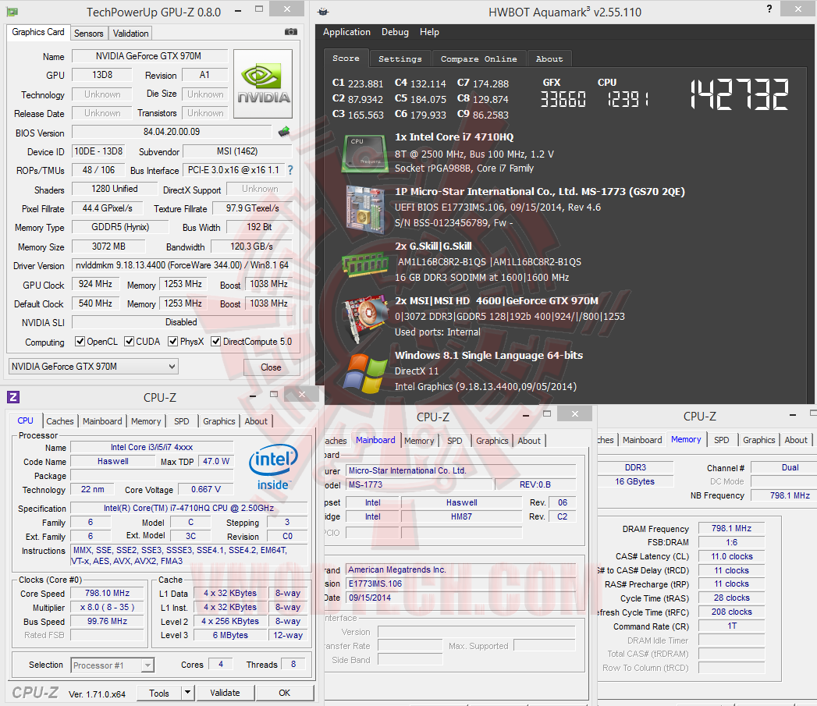
Task: Open the Processor #1 selection dropdown
Action: coord(112,665)
